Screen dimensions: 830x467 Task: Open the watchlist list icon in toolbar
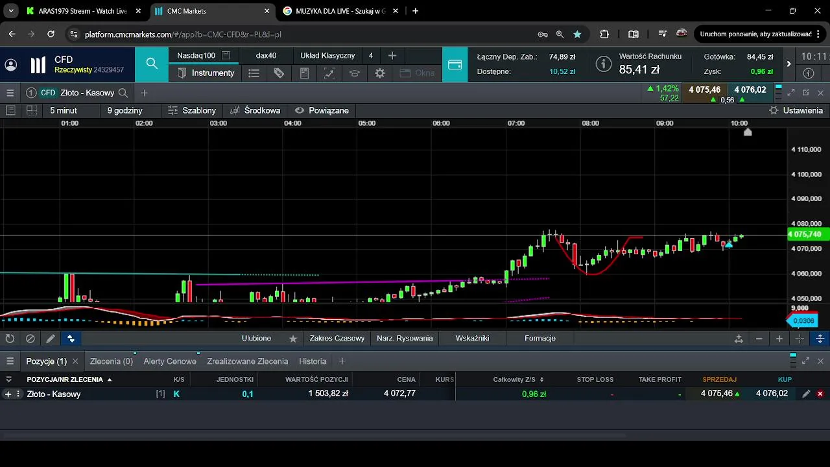(x=254, y=73)
